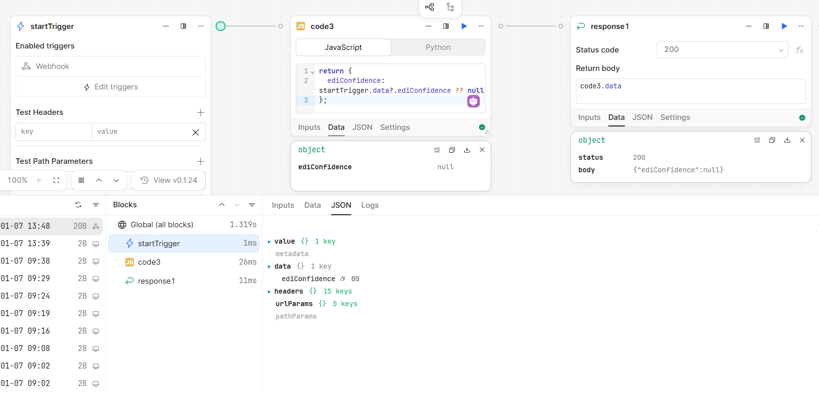This screenshot has height=393, width=819.
Task: Click Edit triggers button
Action: (x=111, y=87)
